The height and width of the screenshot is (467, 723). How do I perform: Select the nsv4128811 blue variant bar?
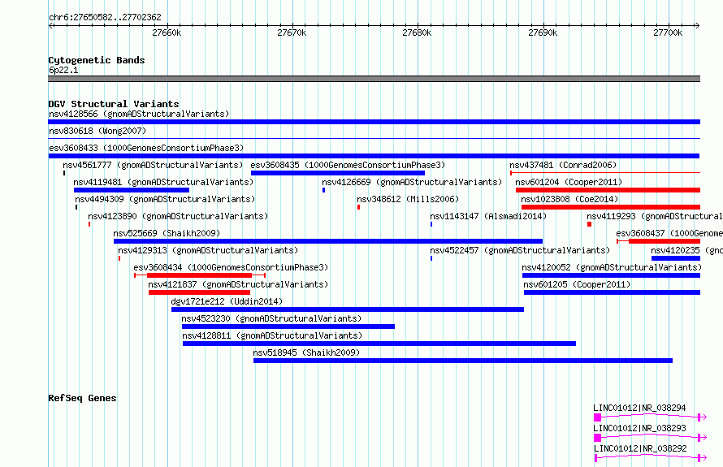(x=379, y=344)
